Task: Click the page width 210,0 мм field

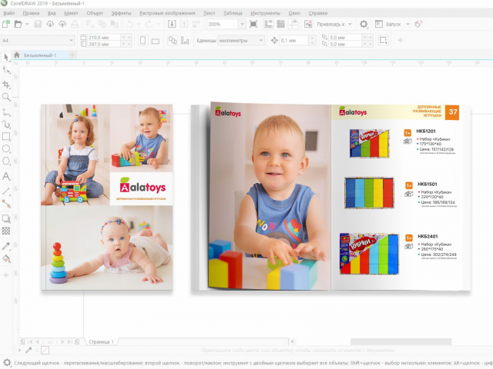Action: (103, 37)
